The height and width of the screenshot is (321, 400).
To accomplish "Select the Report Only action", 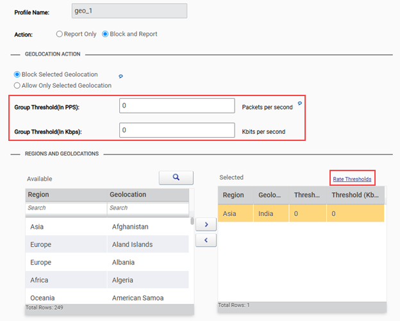I will click(x=60, y=34).
